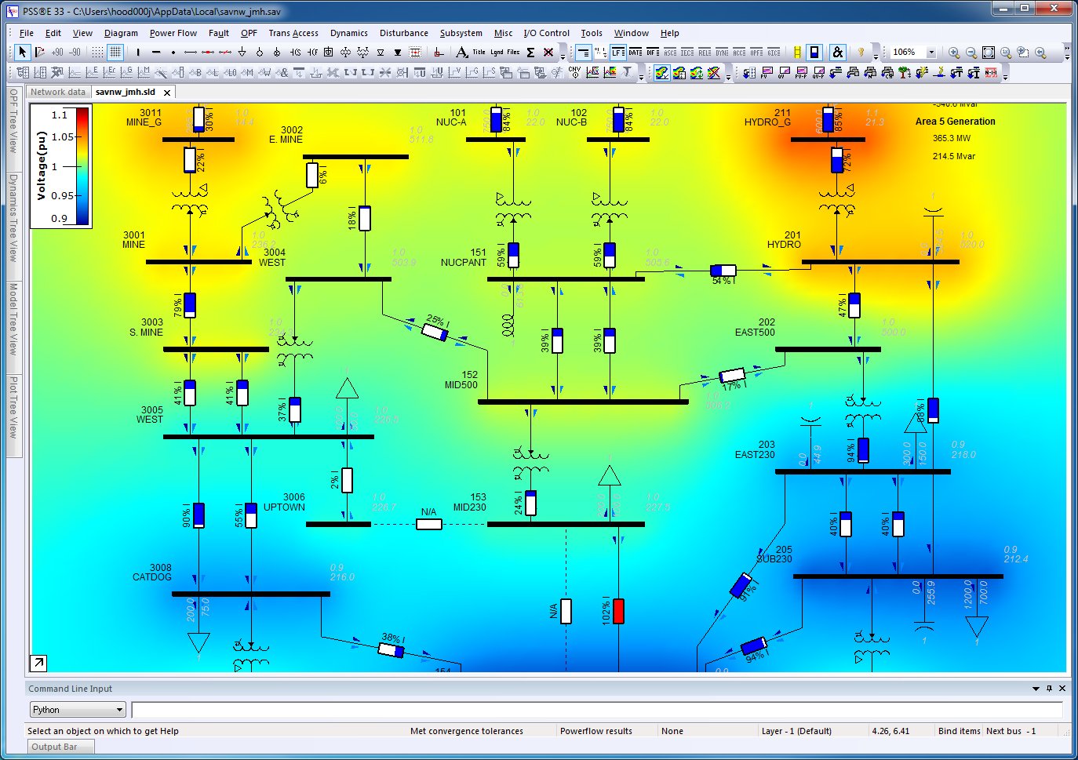Open the Command Line Input panel menu arrow
Viewport: 1078px width, 760px height.
(1036, 689)
